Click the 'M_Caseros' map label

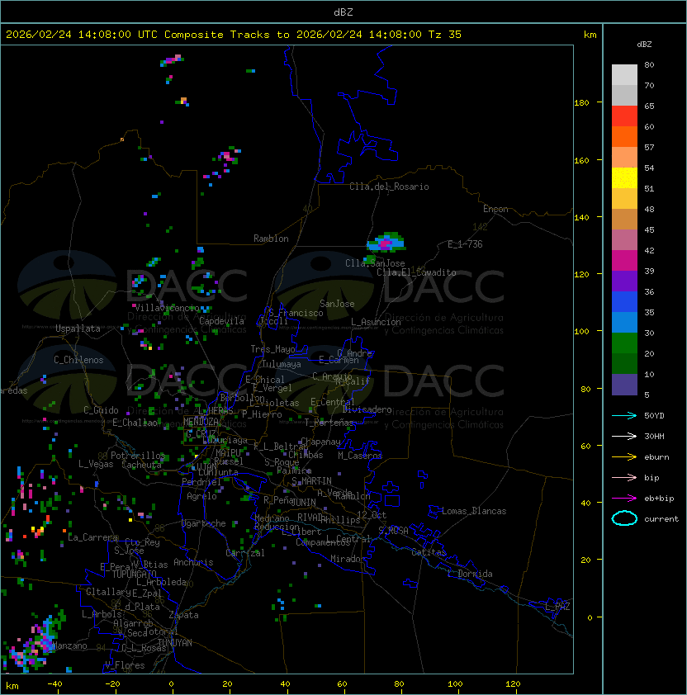pos(360,456)
